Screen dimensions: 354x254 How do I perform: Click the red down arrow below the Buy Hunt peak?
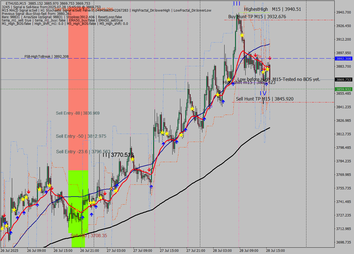coord(256,55)
